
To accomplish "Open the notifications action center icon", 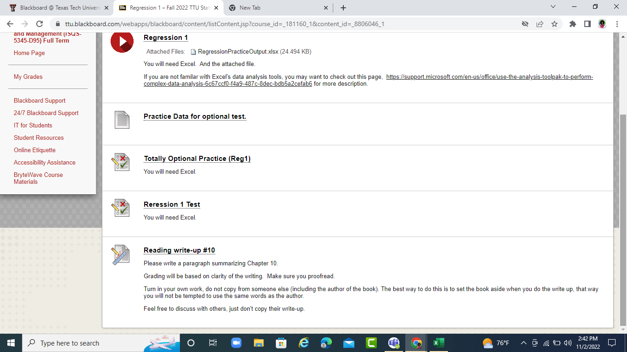I will point(611,343).
